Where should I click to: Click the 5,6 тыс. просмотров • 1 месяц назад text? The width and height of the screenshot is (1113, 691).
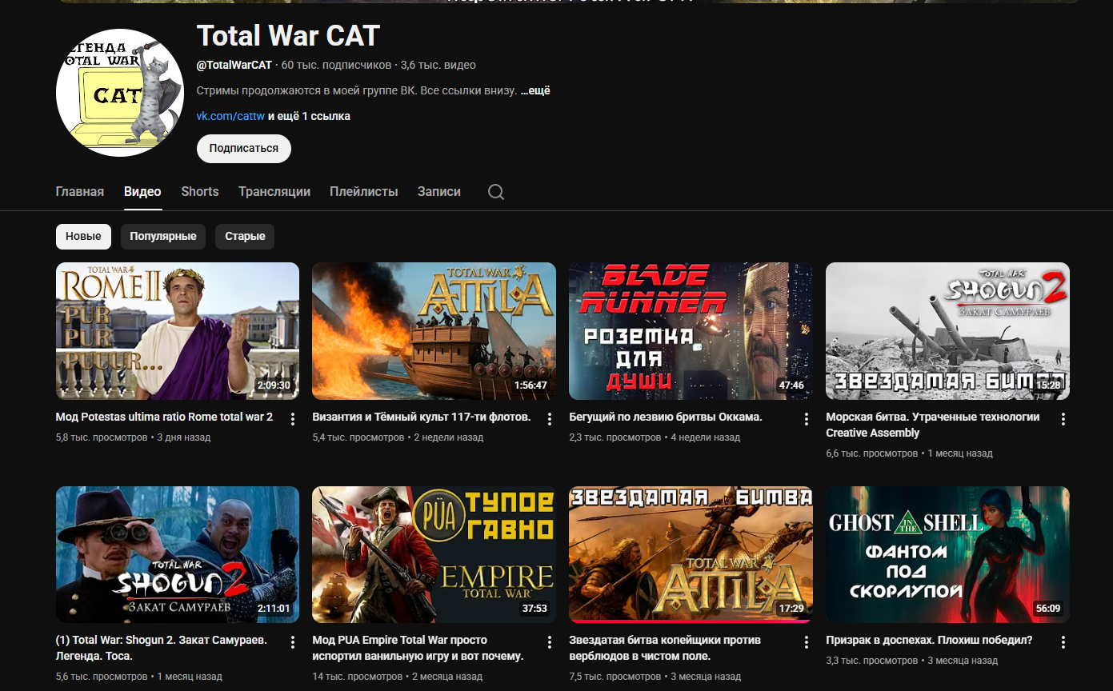point(139,677)
